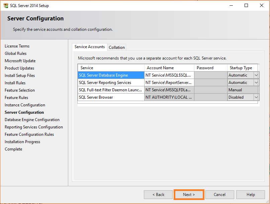Viewport: 270px width, 204px height.
Task: Select Database Engine Configuration step
Action: pos(32,120)
